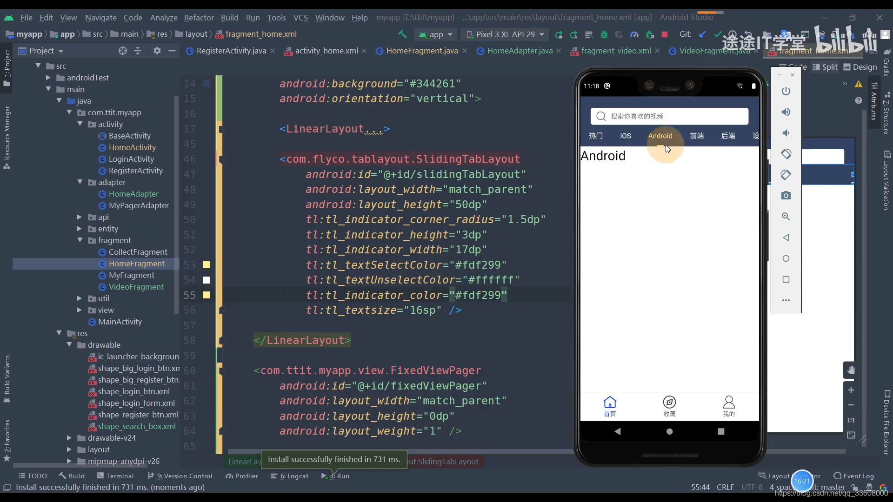Switch editor to Split view
Image resolution: width=893 pixels, height=502 pixels.
[825, 67]
